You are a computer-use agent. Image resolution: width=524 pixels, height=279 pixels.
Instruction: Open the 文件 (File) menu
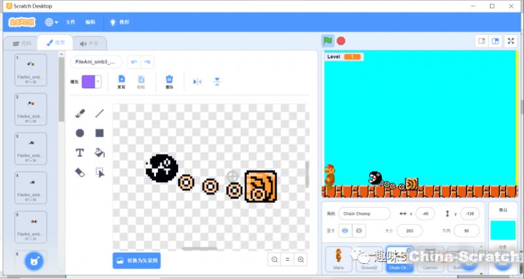pos(70,22)
